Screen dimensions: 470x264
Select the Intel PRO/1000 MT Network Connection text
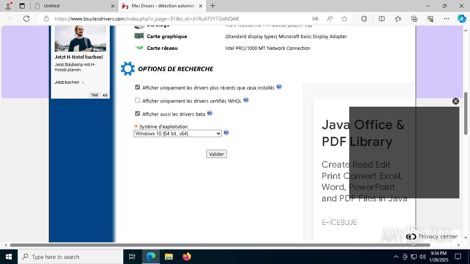coord(268,48)
